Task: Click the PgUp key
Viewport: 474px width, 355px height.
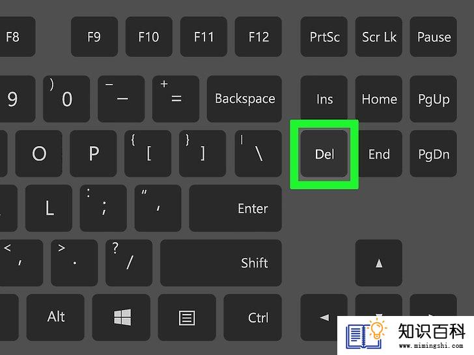Action: 434,99
